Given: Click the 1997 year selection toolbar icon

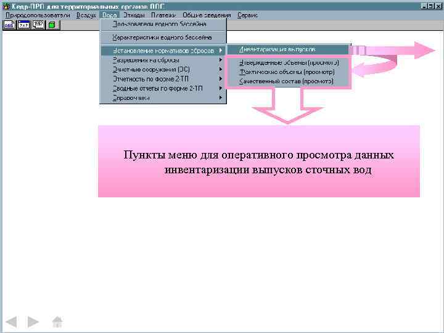Looking at the screenshot, I should click(38, 25).
